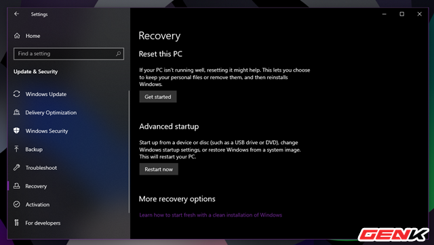434x245 pixels.
Task: Click the search magnifier icon
Action: (118, 53)
